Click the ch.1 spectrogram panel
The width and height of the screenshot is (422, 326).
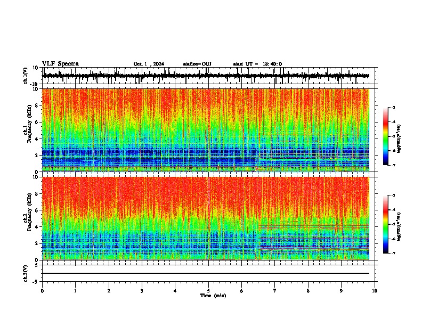205,130
